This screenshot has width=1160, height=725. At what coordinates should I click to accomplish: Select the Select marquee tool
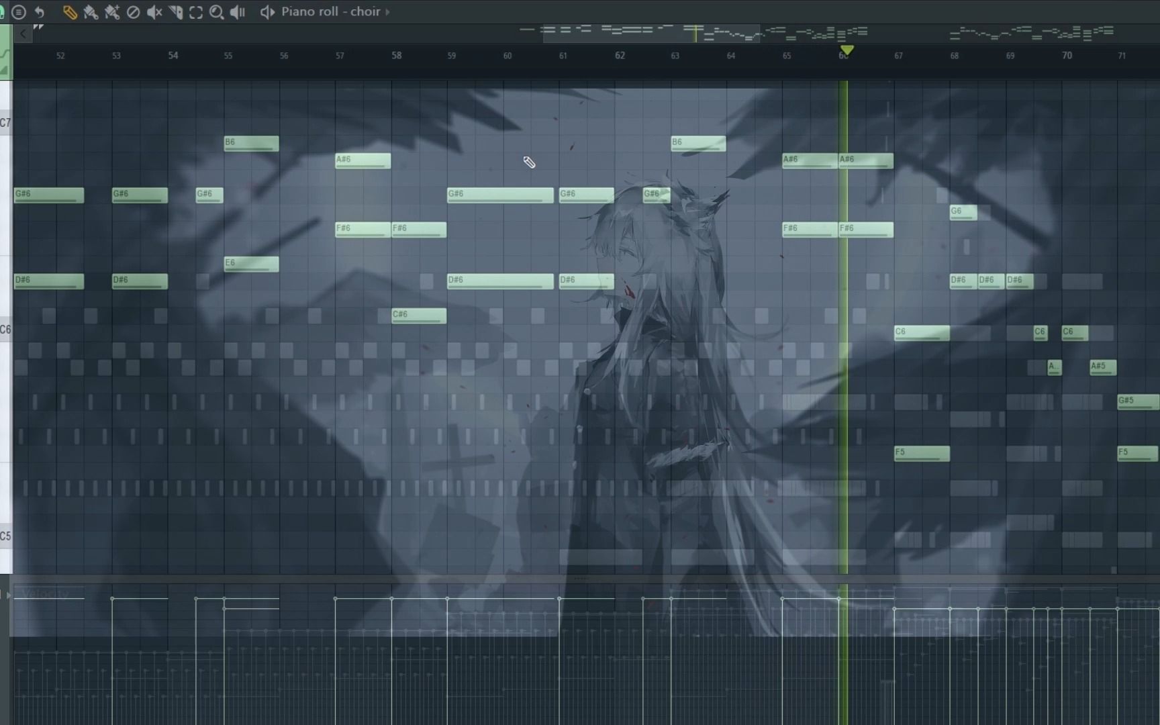point(196,12)
